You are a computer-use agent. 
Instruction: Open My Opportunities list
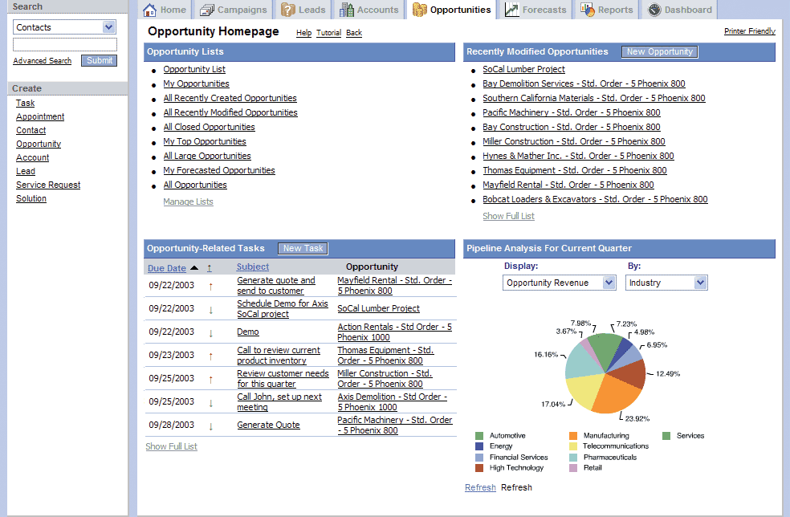point(196,83)
